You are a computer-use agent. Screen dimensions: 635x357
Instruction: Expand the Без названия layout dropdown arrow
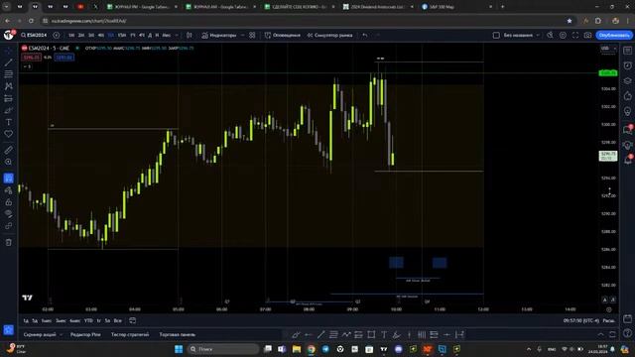click(x=538, y=36)
